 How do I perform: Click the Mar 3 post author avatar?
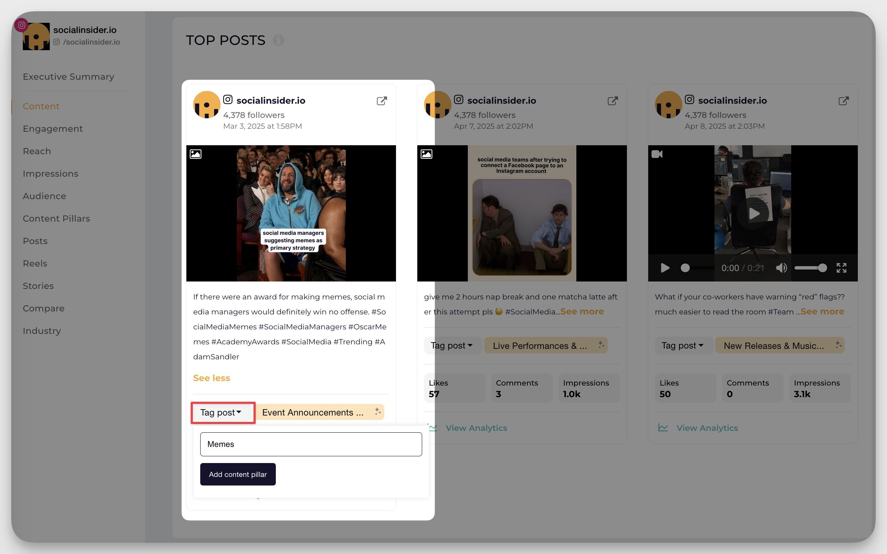point(207,105)
